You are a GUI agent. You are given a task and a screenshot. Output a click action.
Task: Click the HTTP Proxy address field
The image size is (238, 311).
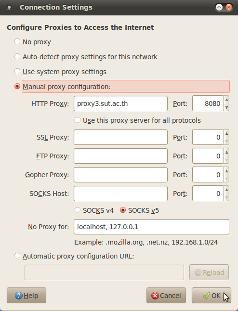point(121,104)
